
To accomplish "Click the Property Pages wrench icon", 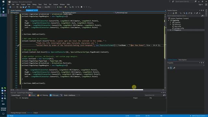I will [x=174, y=68].
